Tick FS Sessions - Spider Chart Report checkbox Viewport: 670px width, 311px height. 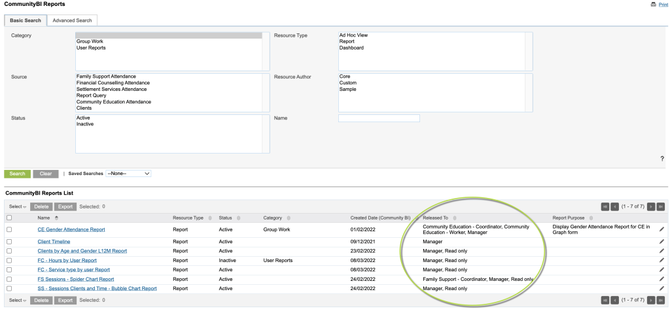pos(9,279)
